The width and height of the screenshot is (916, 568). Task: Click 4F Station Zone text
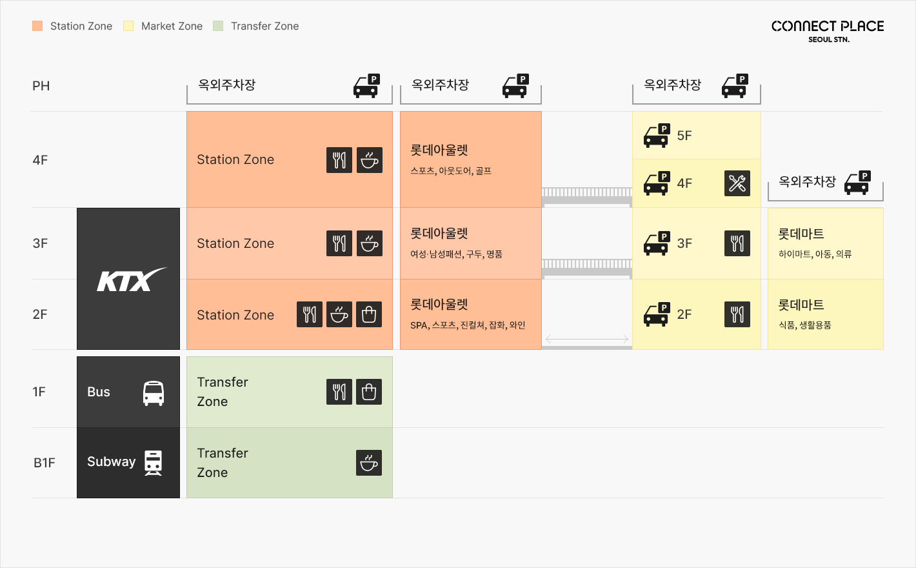click(x=235, y=159)
